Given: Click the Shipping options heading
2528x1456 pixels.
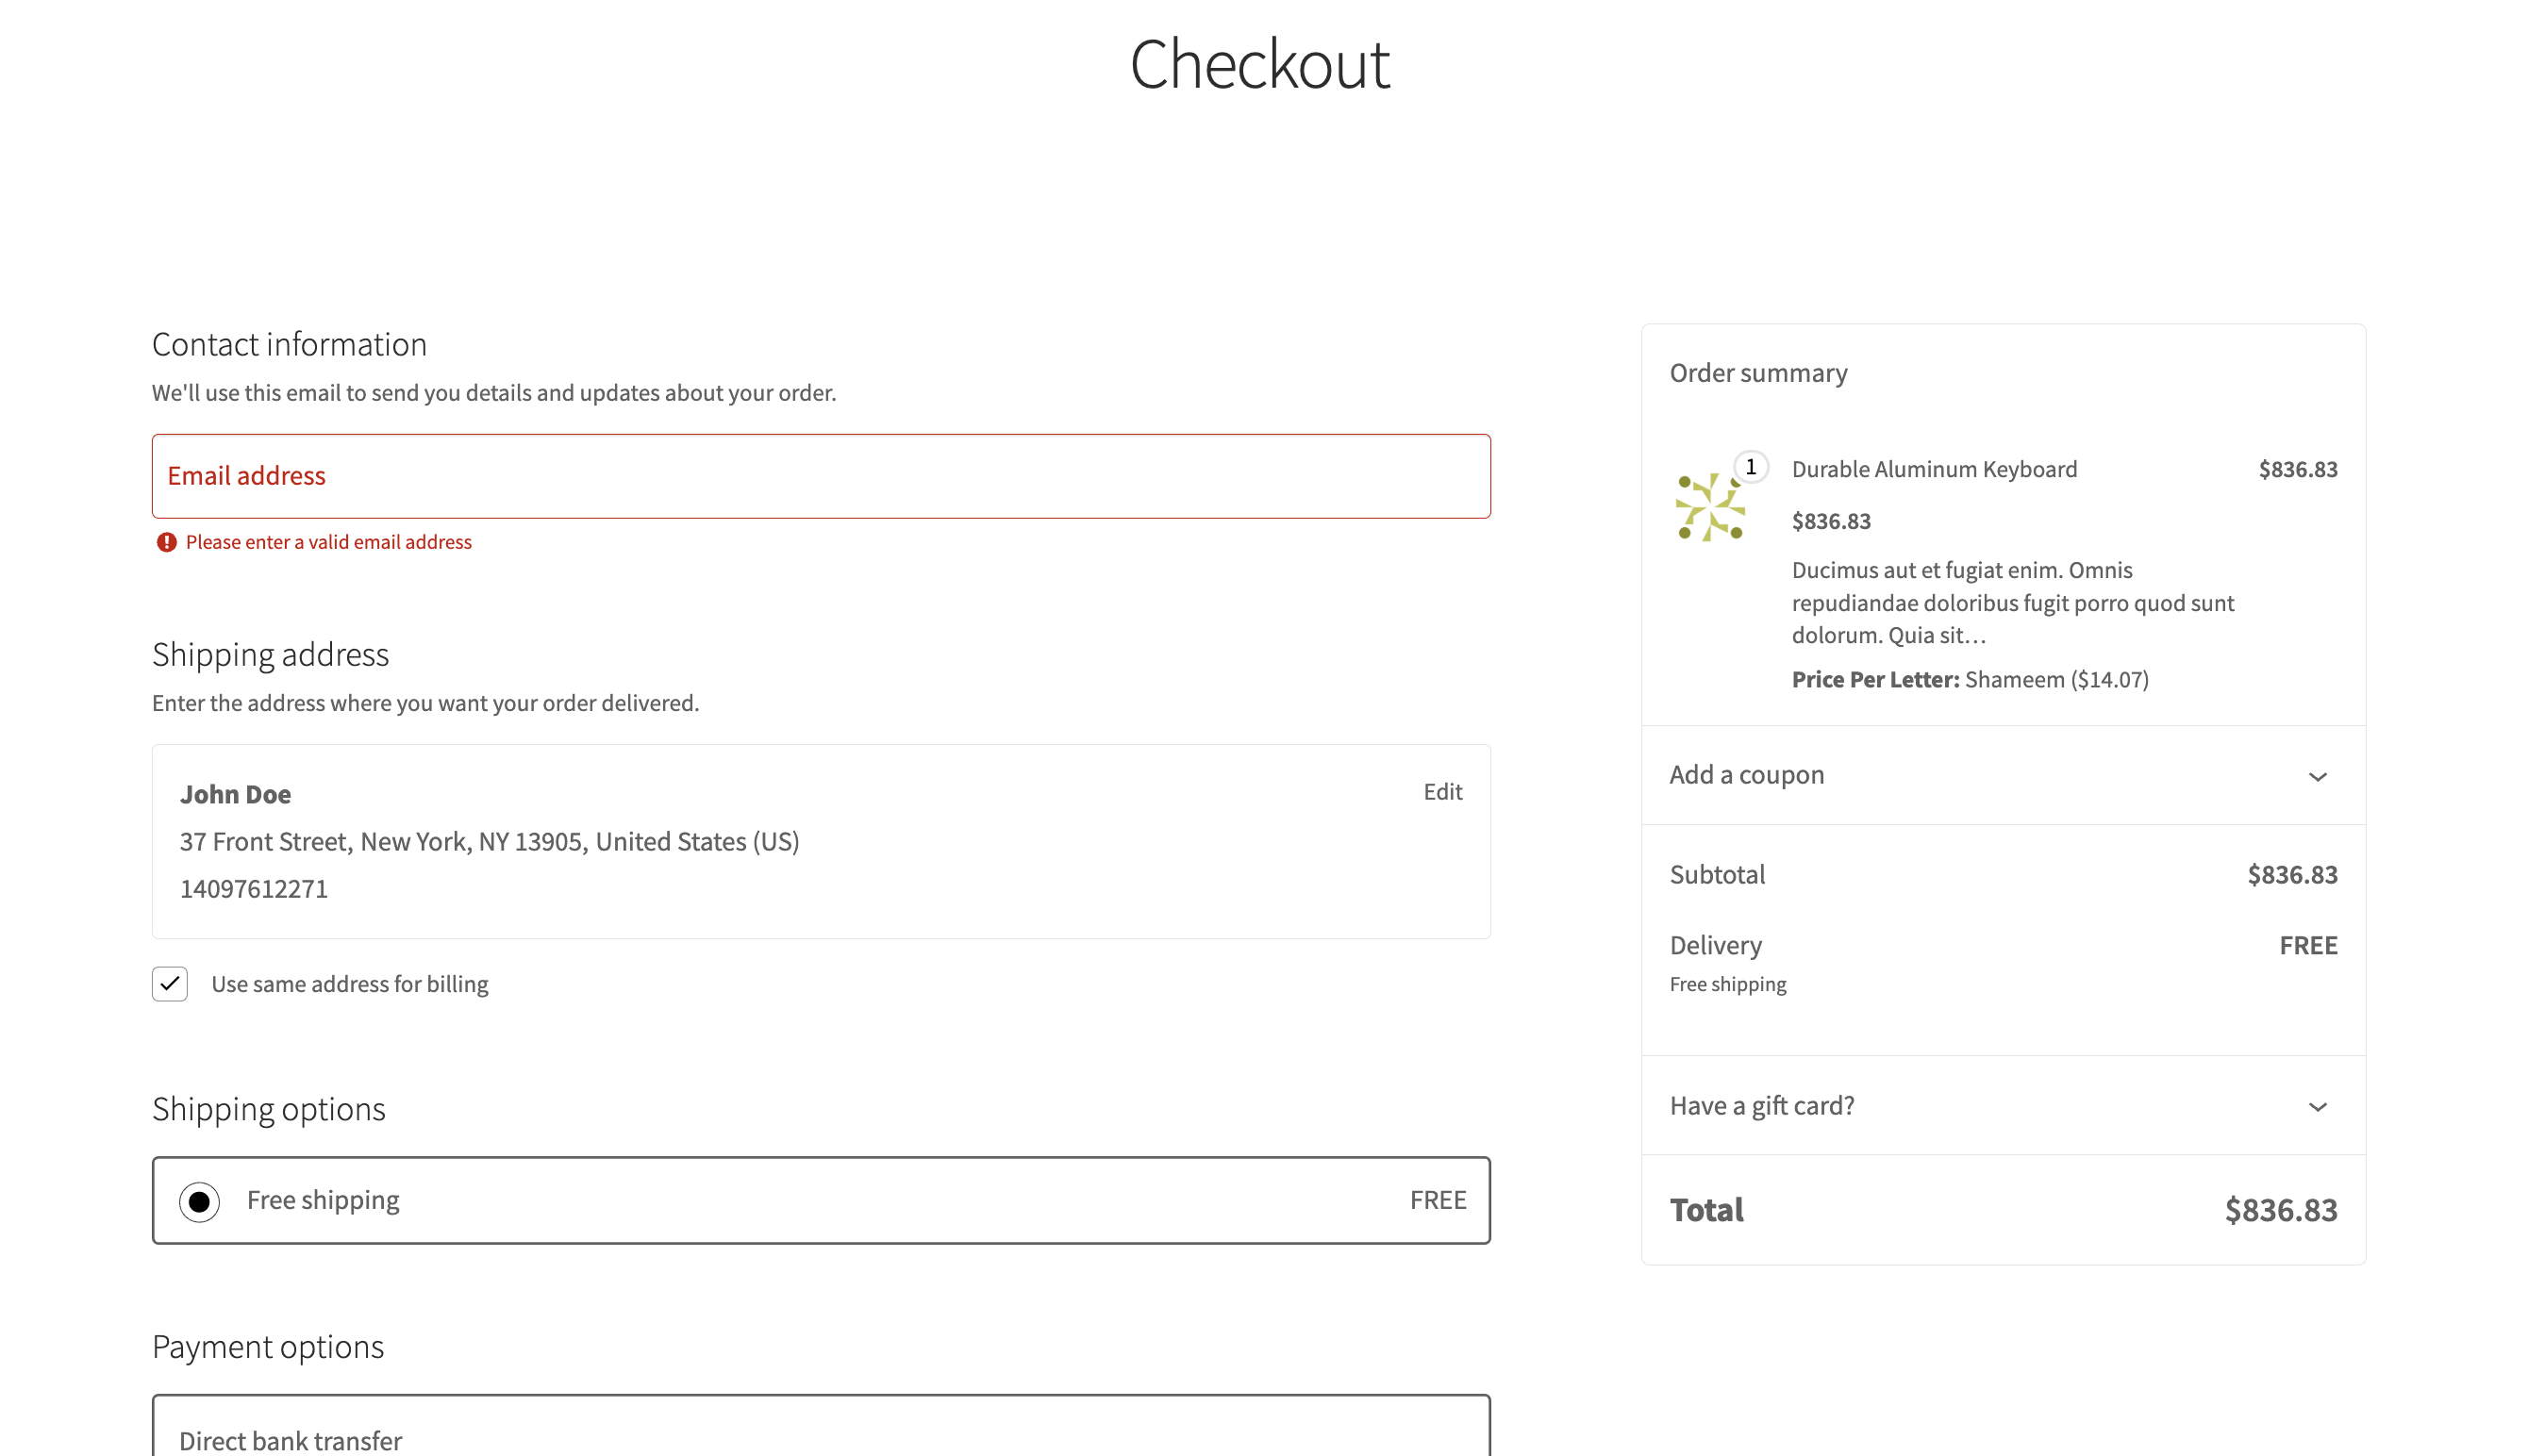Looking at the screenshot, I should click(x=268, y=1110).
